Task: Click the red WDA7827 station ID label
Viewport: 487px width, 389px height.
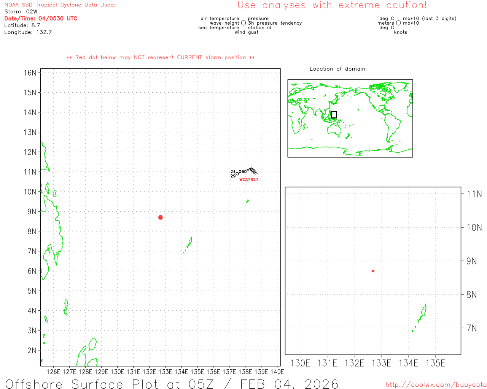Action: tap(249, 180)
